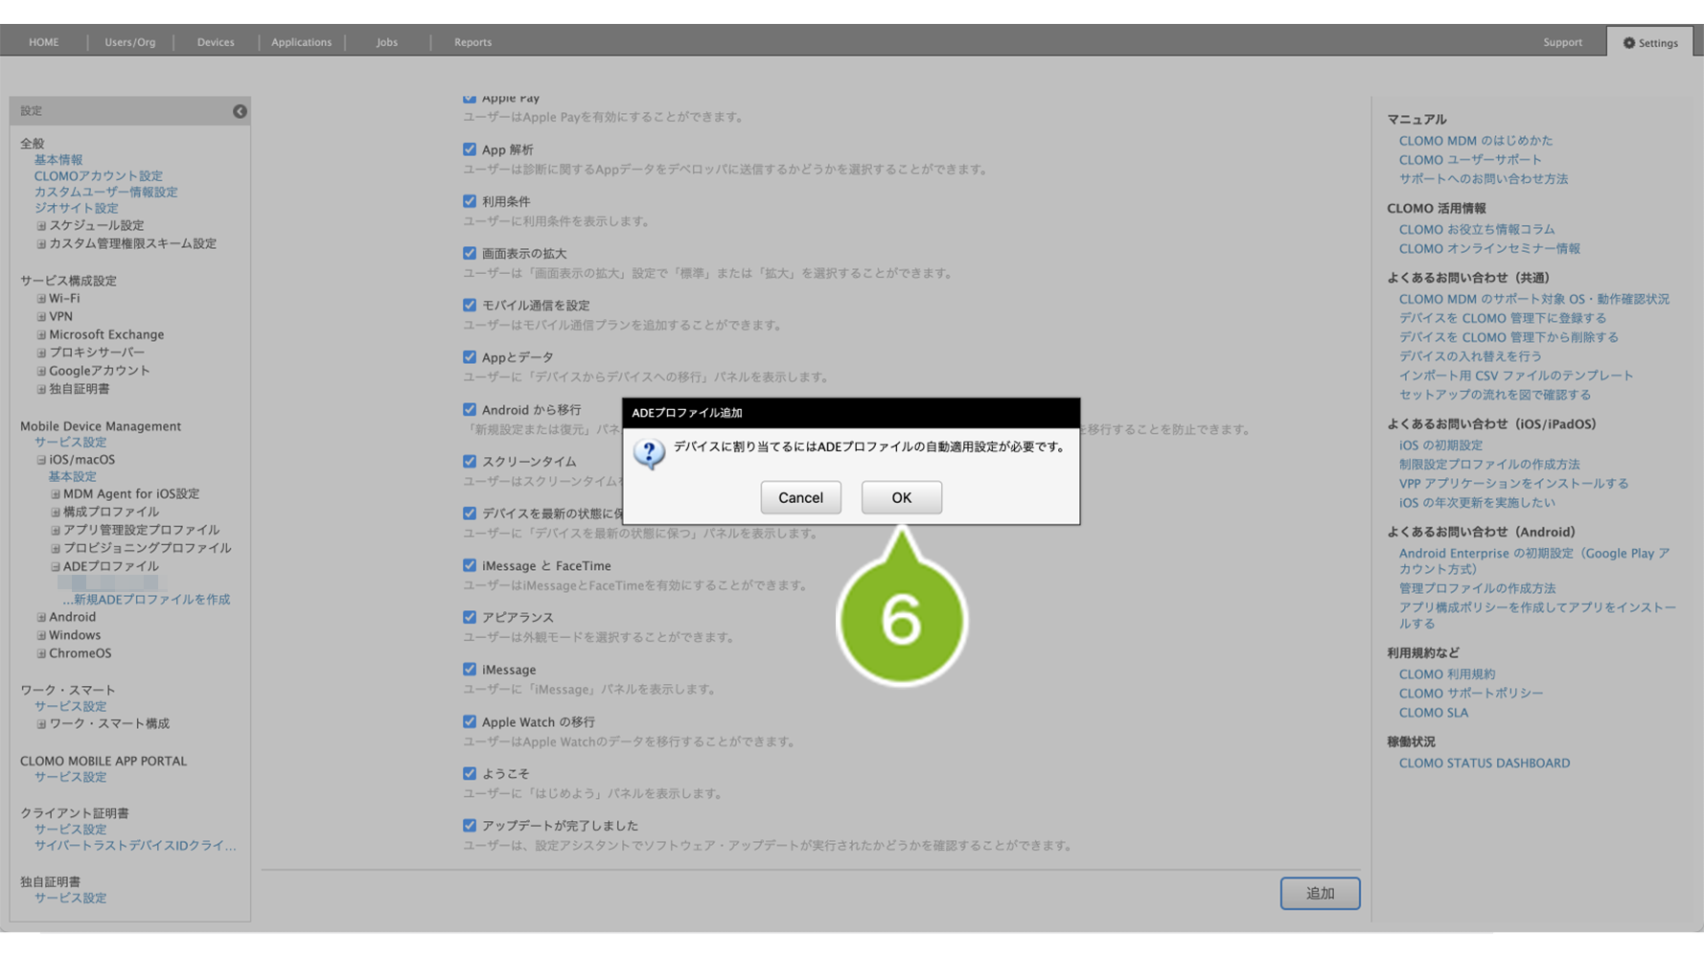Select 新規ADEプロファイルを作成 in sidebar
The width and height of the screenshot is (1704, 958).
pyautogui.click(x=151, y=600)
